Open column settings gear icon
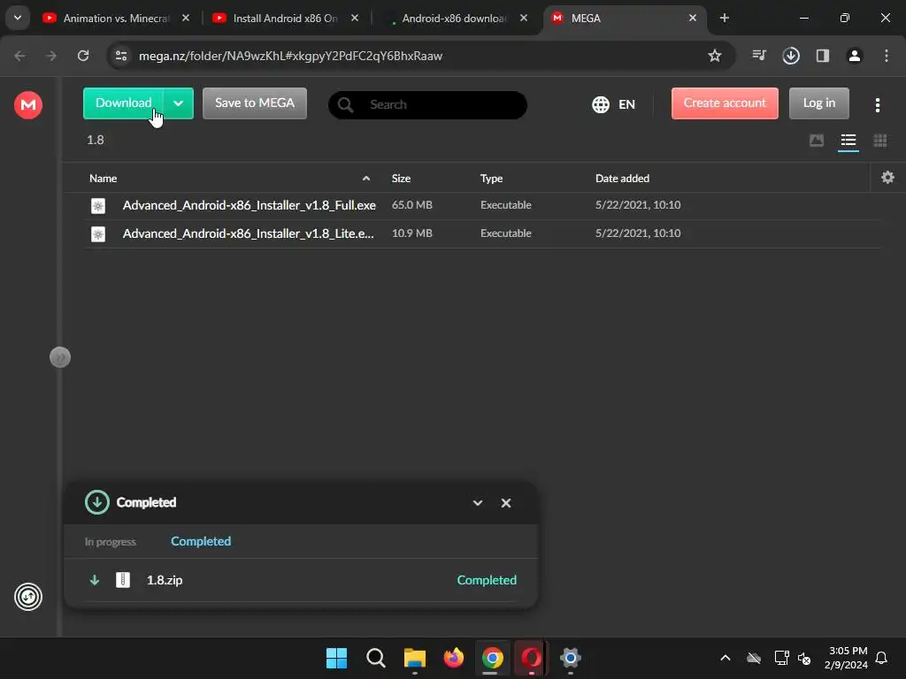The height and width of the screenshot is (679, 906). tap(887, 177)
